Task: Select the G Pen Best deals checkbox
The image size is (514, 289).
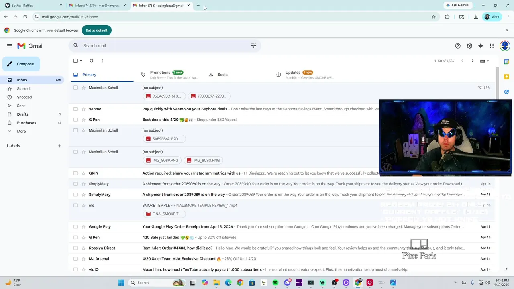Action: [x=75, y=120]
